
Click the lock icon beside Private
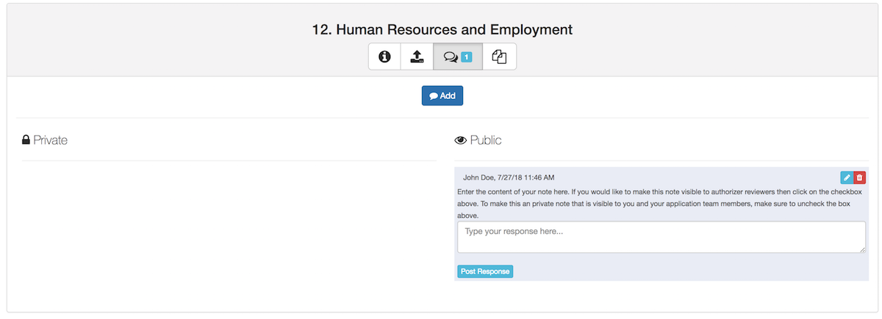tap(26, 139)
